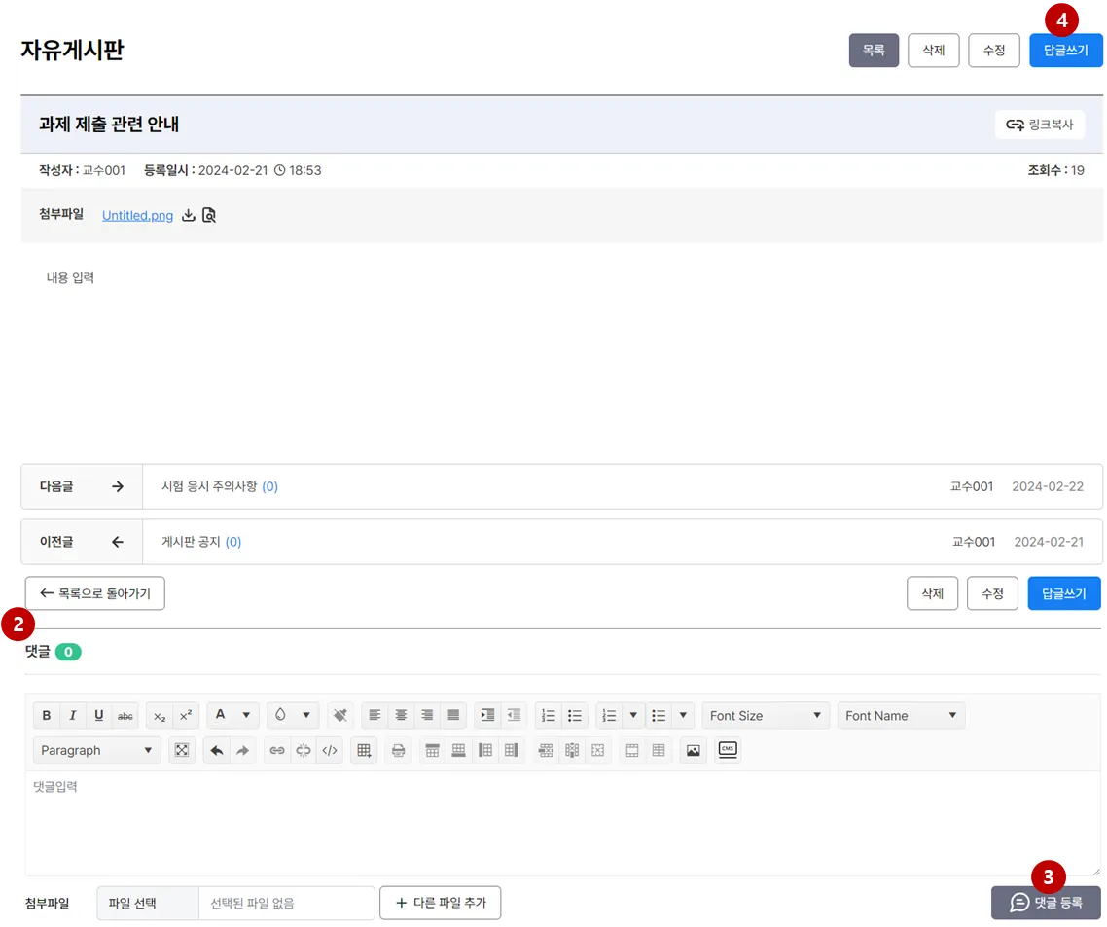Insert a hyperlink
The image size is (1107, 927).
pyautogui.click(x=277, y=750)
